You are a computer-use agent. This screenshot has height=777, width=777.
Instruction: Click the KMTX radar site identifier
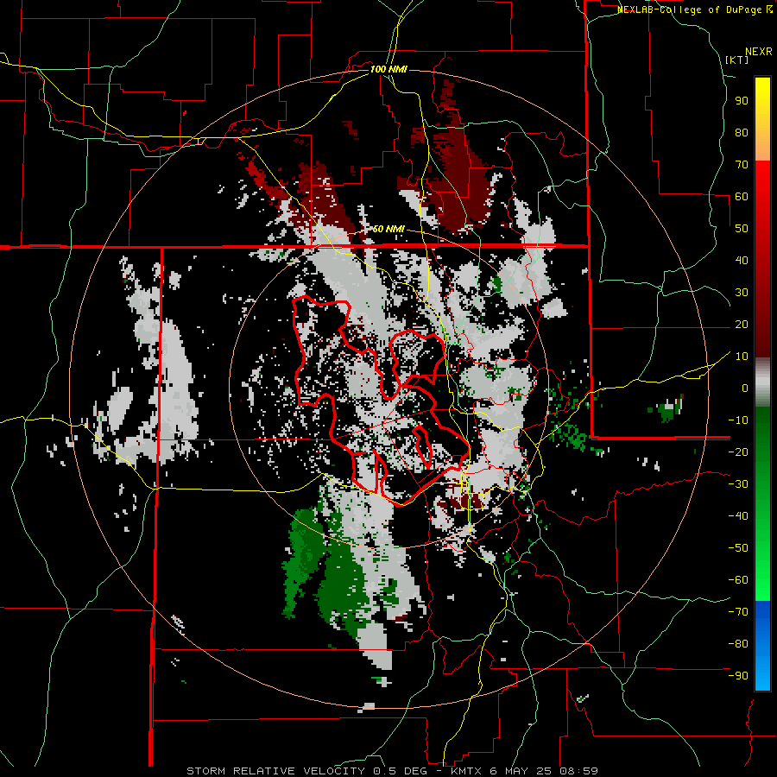468,771
